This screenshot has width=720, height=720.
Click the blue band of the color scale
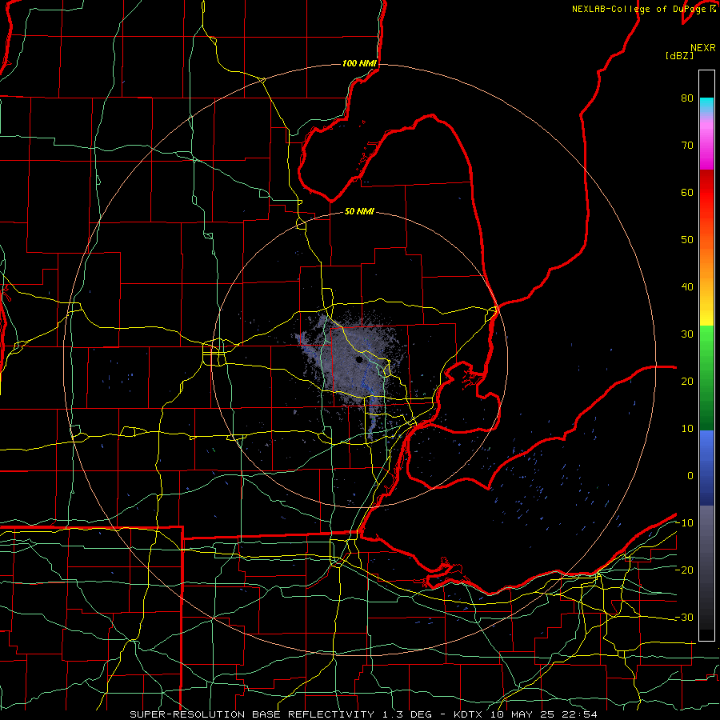[x=706, y=468]
